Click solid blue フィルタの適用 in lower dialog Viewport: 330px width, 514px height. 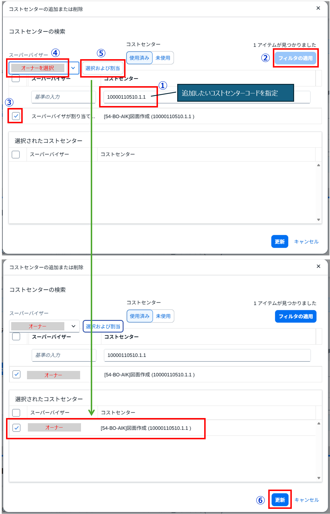click(x=296, y=316)
